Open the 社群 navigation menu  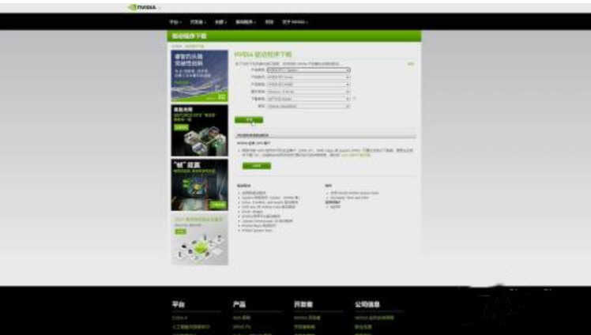(x=220, y=22)
